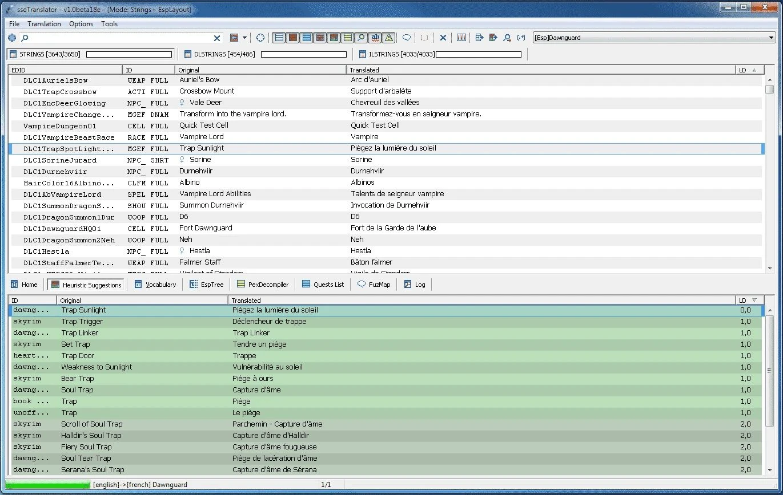This screenshot has height=495, width=783.
Task: Open the Translation menu
Action: (44, 24)
